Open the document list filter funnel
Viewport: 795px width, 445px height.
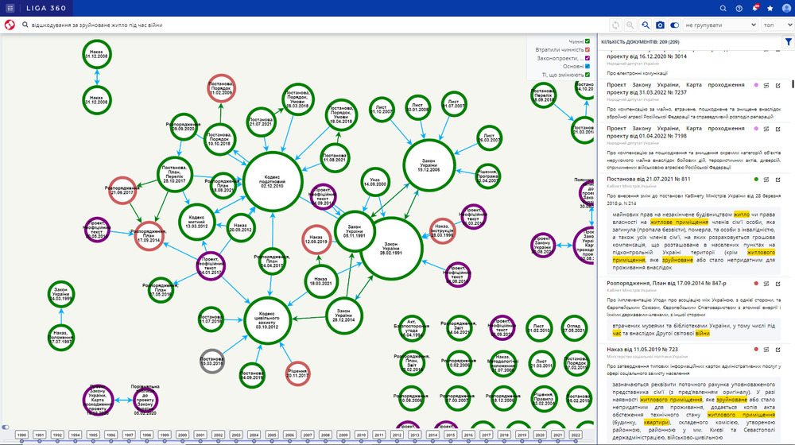(x=789, y=42)
